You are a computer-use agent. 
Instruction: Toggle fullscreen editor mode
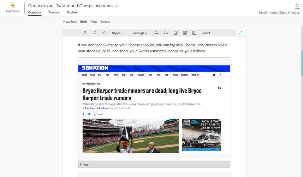click(x=241, y=33)
